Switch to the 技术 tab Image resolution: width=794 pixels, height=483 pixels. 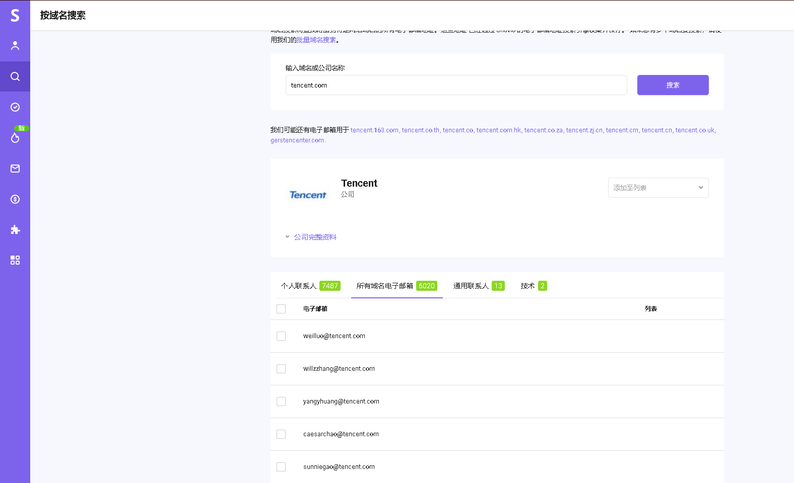tap(534, 286)
